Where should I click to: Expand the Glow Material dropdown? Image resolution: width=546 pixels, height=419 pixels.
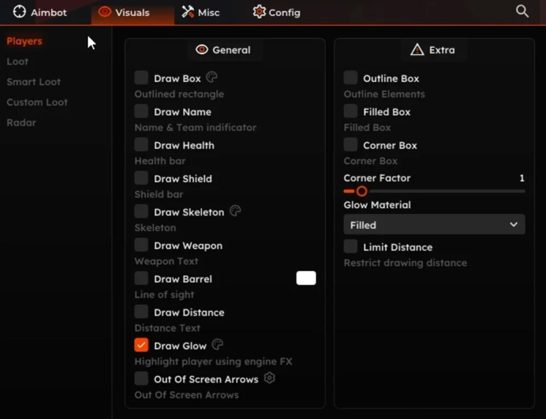(x=434, y=225)
